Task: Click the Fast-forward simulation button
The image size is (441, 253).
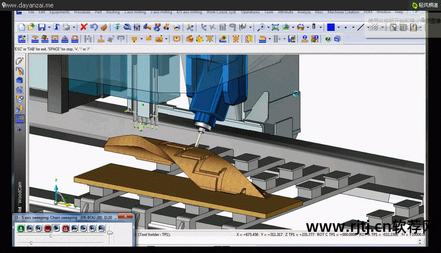Action: (x=74, y=228)
